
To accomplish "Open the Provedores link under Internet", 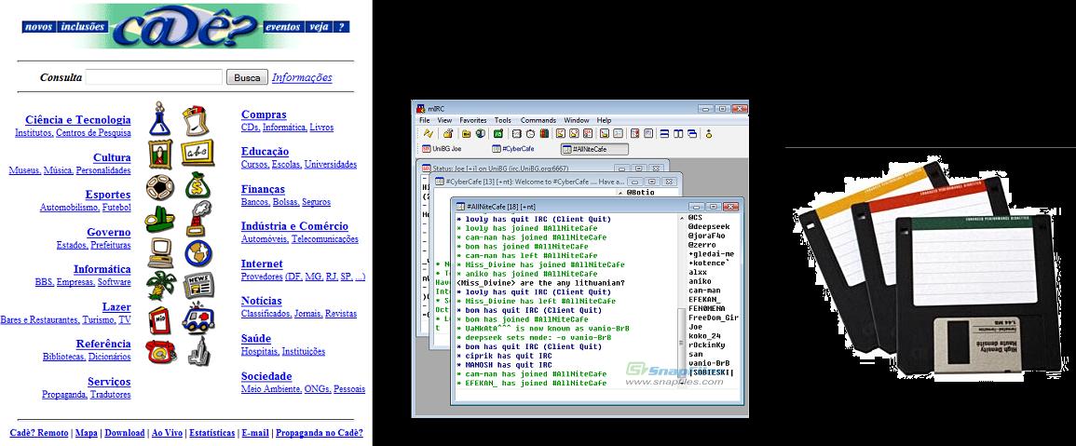I will tap(262, 277).
